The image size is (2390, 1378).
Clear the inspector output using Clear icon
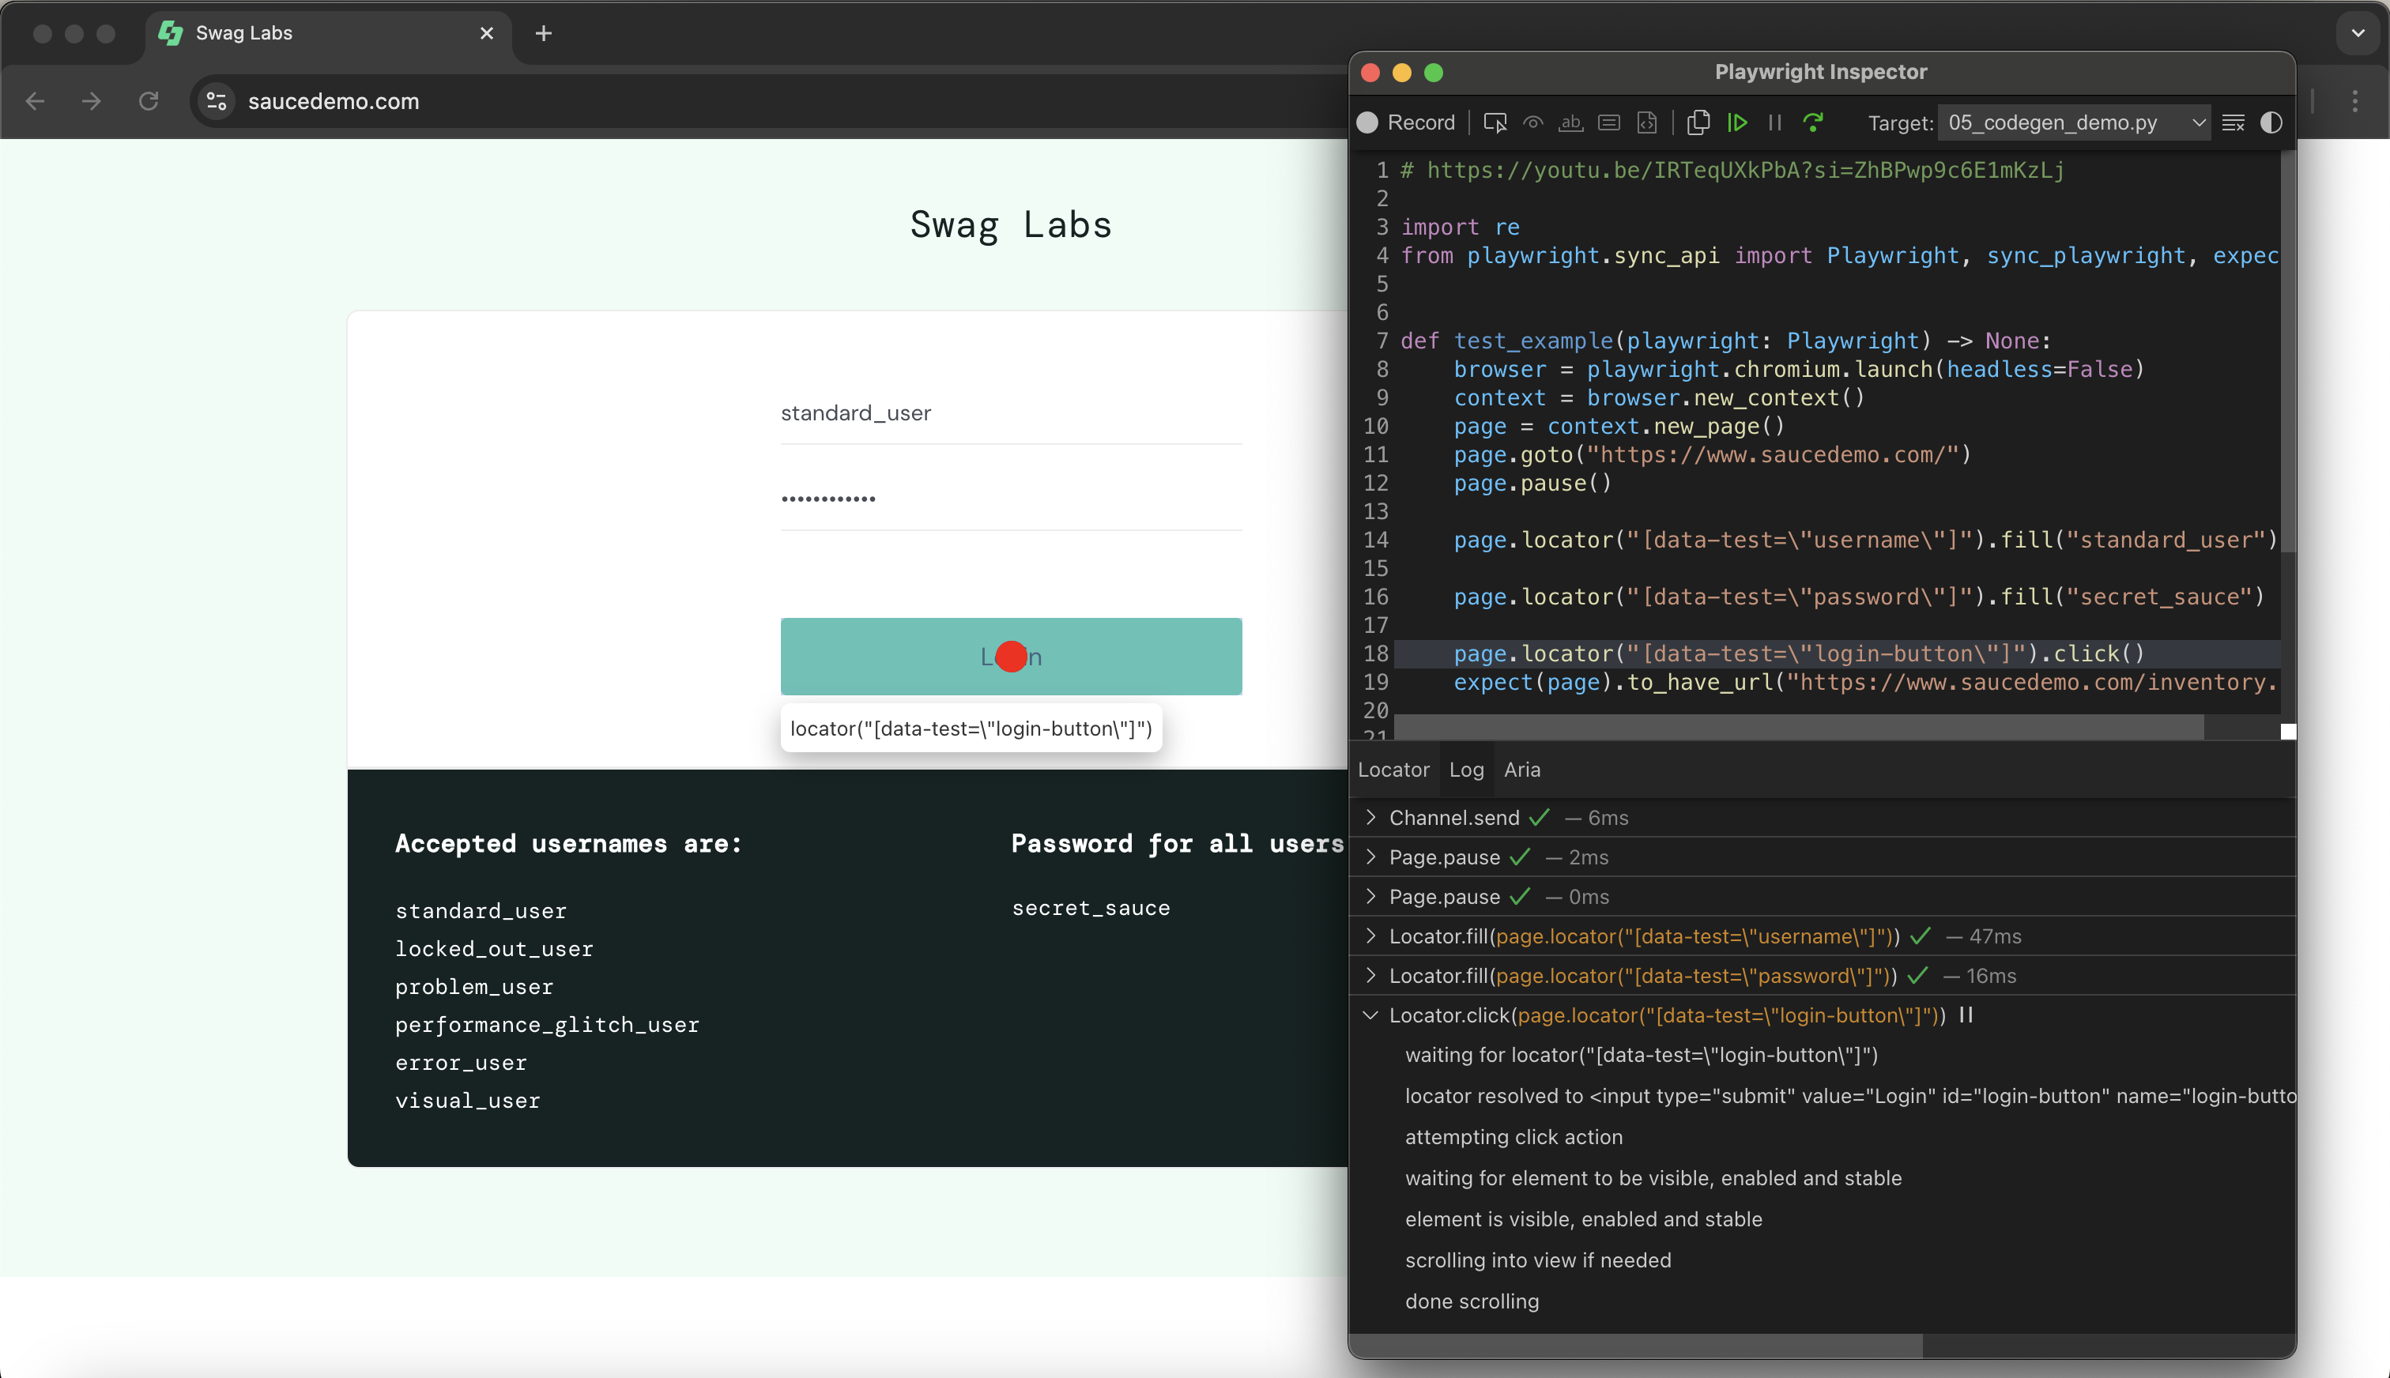click(2233, 123)
